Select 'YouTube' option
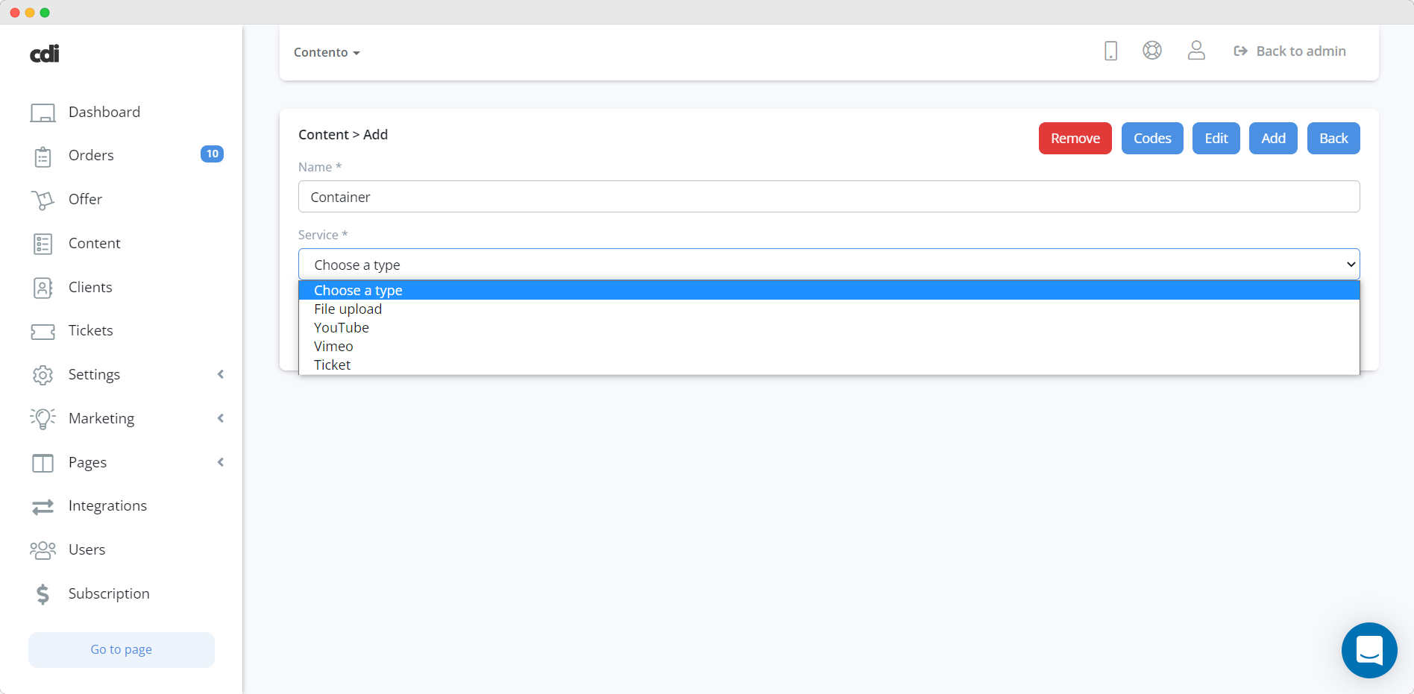Image resolution: width=1414 pixels, height=694 pixels. [x=829, y=327]
